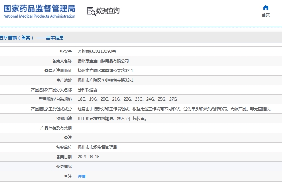
Task: Click the ●注 row label
Action: [68, 176]
